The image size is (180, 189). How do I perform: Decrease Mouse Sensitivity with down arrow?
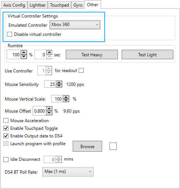[x=59, y=86]
